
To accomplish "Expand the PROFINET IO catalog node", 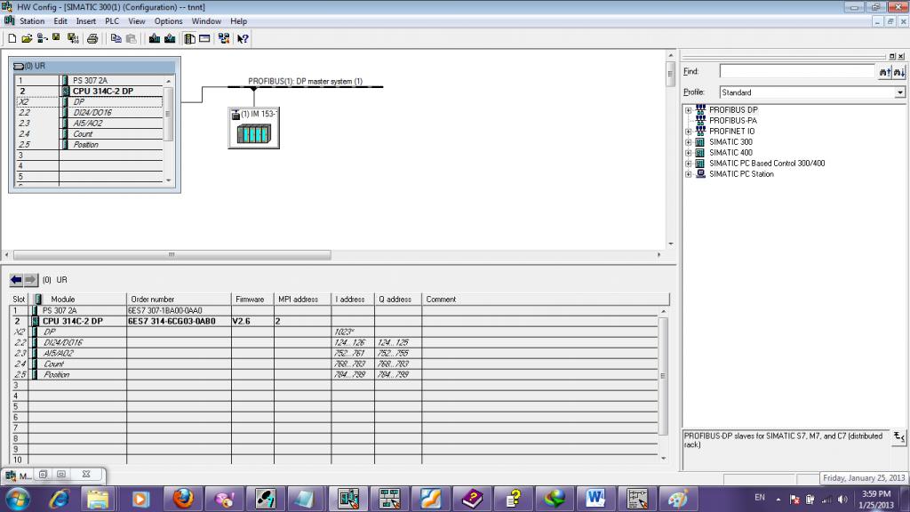I will point(689,132).
